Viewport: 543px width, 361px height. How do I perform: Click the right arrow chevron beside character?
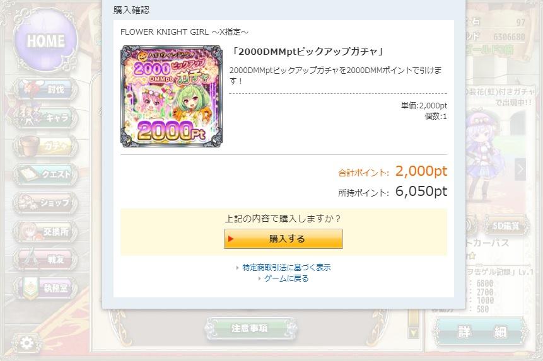[520, 169]
